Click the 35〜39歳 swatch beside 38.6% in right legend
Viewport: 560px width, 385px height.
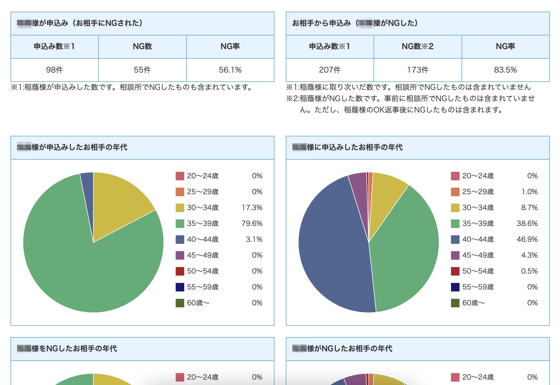(455, 223)
